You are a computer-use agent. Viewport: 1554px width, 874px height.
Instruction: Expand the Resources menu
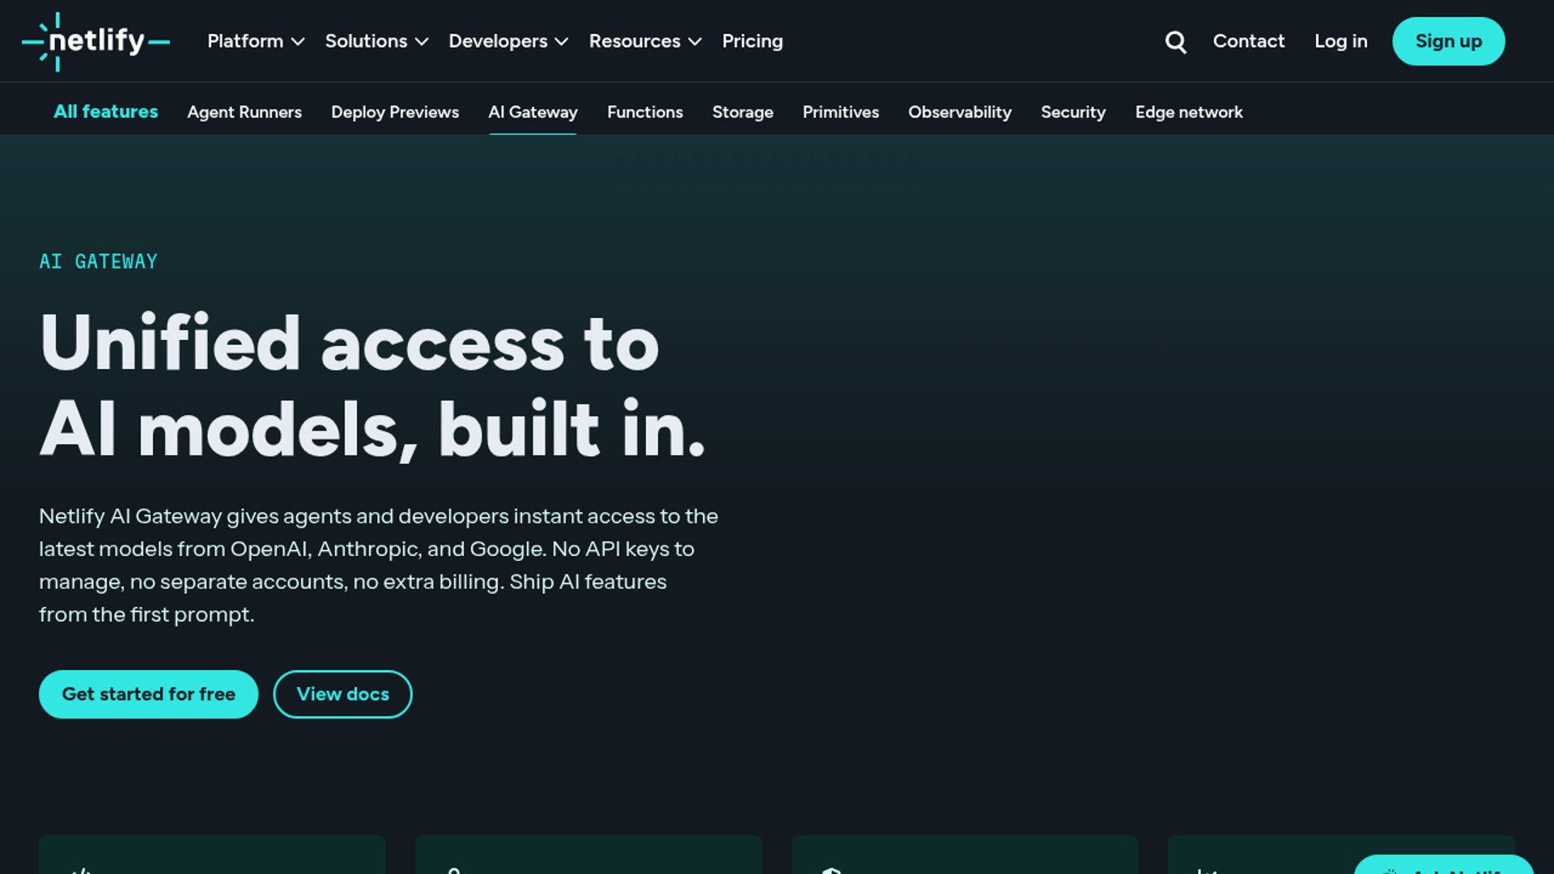(645, 41)
